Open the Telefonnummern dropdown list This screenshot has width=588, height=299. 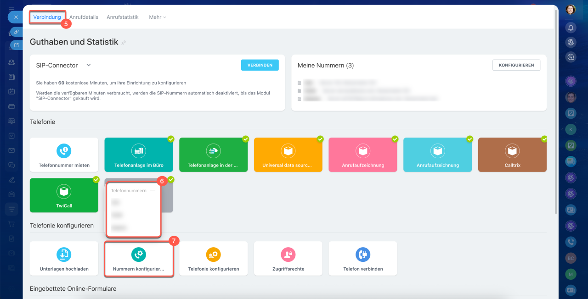point(133,190)
